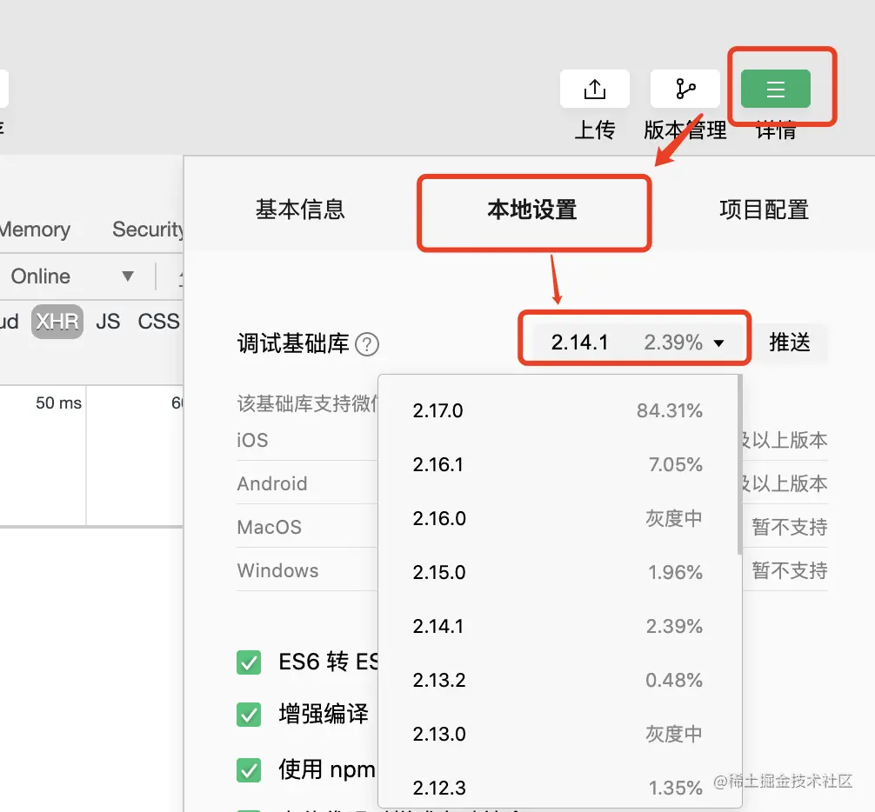Switch to the 项目配置 tab

click(764, 210)
